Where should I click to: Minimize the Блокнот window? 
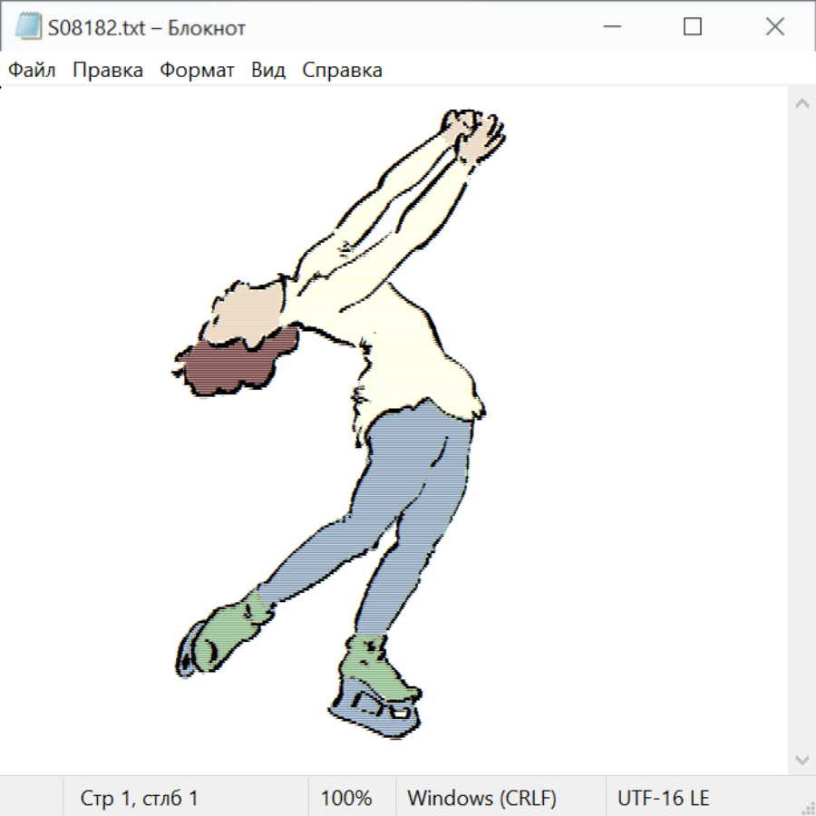609,27
